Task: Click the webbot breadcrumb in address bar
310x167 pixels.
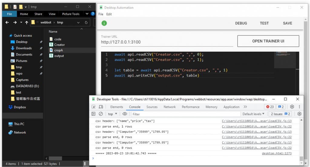Action: [46, 22]
